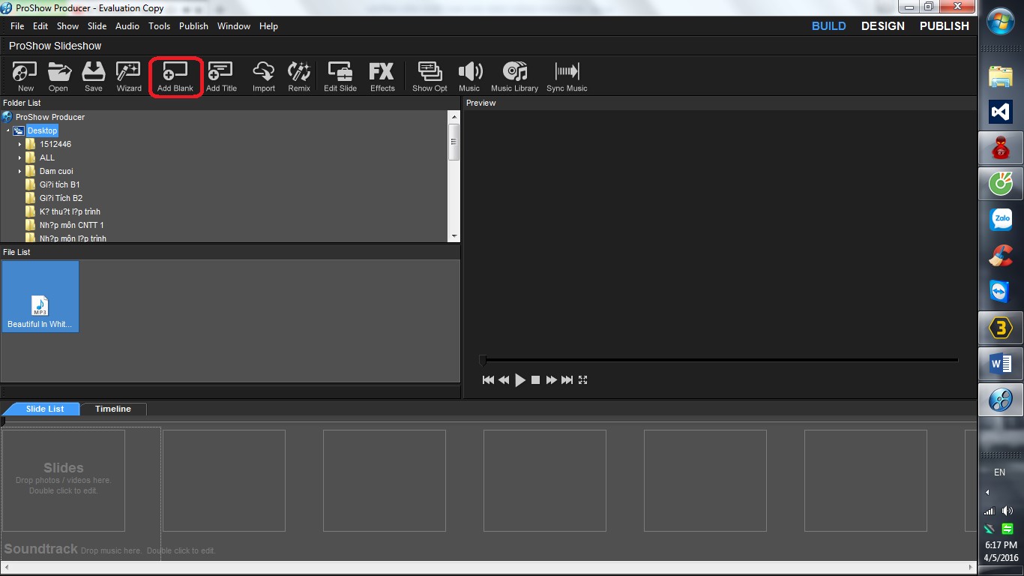Viewport: 1024px width, 576px height.
Task: Click the preview seek bar handle
Action: click(483, 360)
